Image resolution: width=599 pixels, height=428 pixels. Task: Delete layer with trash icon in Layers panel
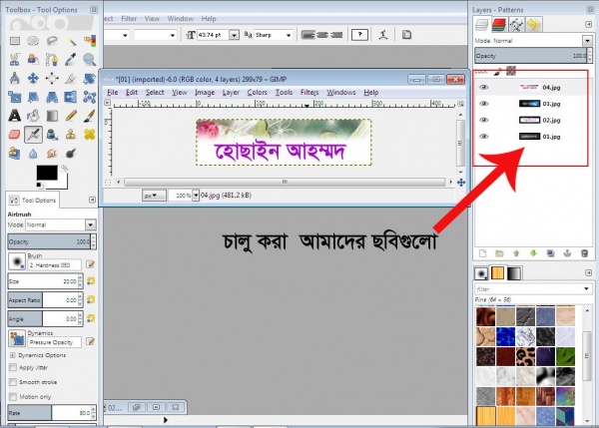pos(584,253)
